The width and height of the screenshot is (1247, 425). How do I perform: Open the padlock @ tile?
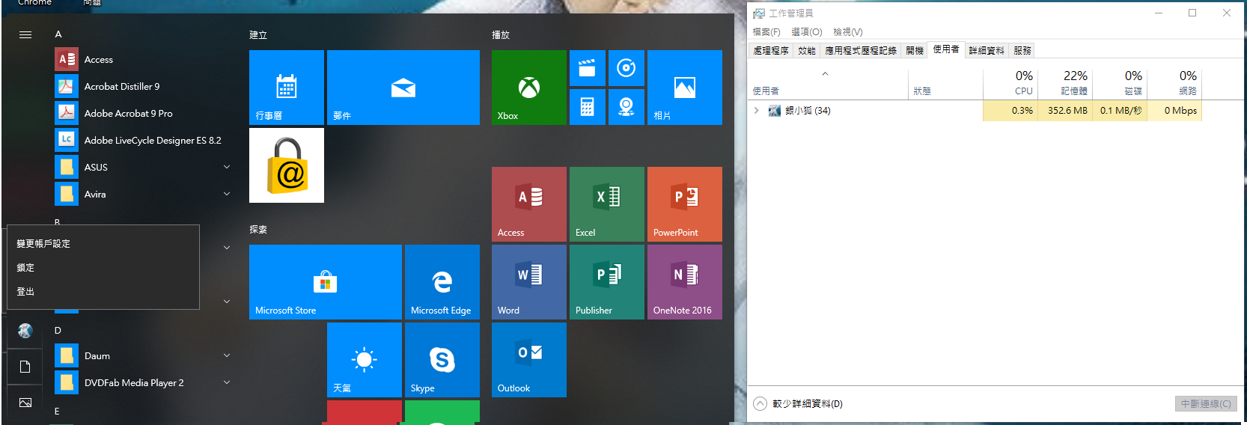point(287,165)
